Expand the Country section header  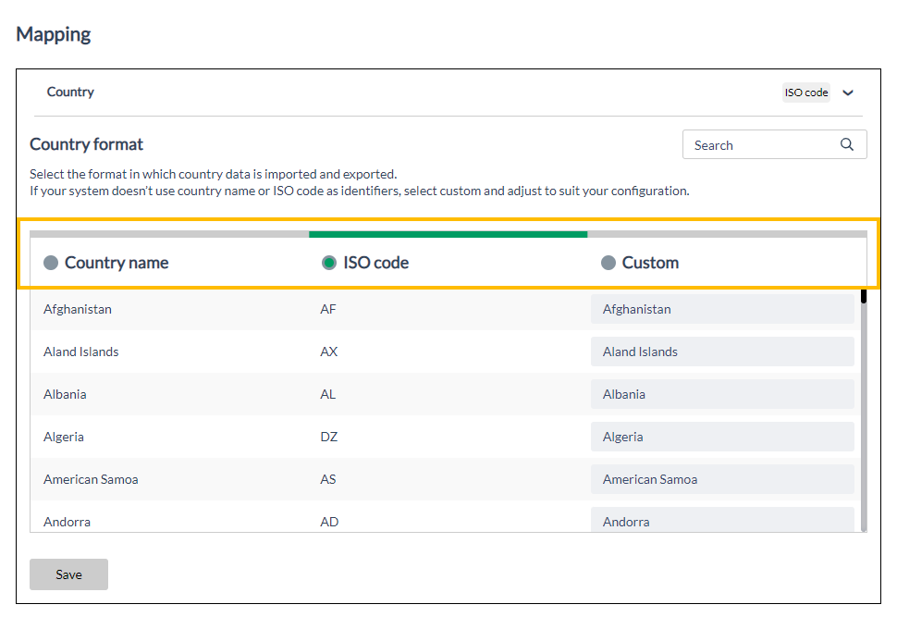tap(70, 92)
